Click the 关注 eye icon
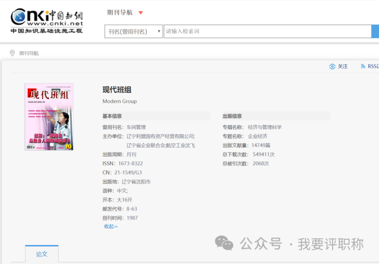379x264 pixels. coord(332,67)
